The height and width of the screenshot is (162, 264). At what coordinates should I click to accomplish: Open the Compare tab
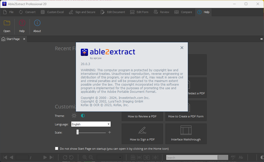pos(183,12)
